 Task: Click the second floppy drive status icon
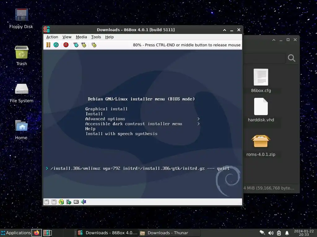(x=54, y=202)
